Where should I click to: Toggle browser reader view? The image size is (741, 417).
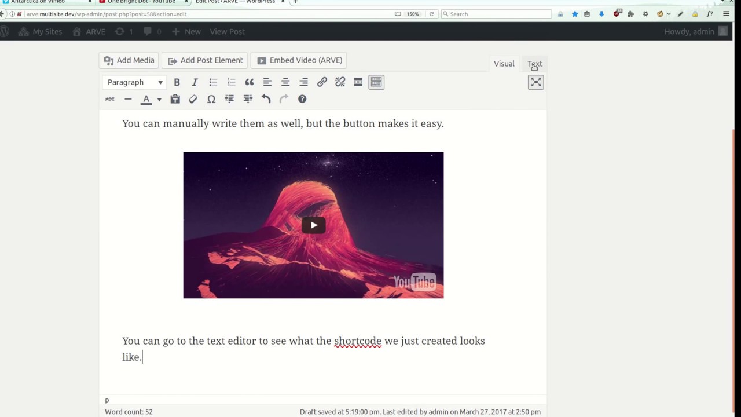pyautogui.click(x=398, y=14)
